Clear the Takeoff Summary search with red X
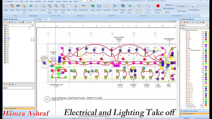Image resolution: width=212 pixels, height=119 pixels. (207, 25)
